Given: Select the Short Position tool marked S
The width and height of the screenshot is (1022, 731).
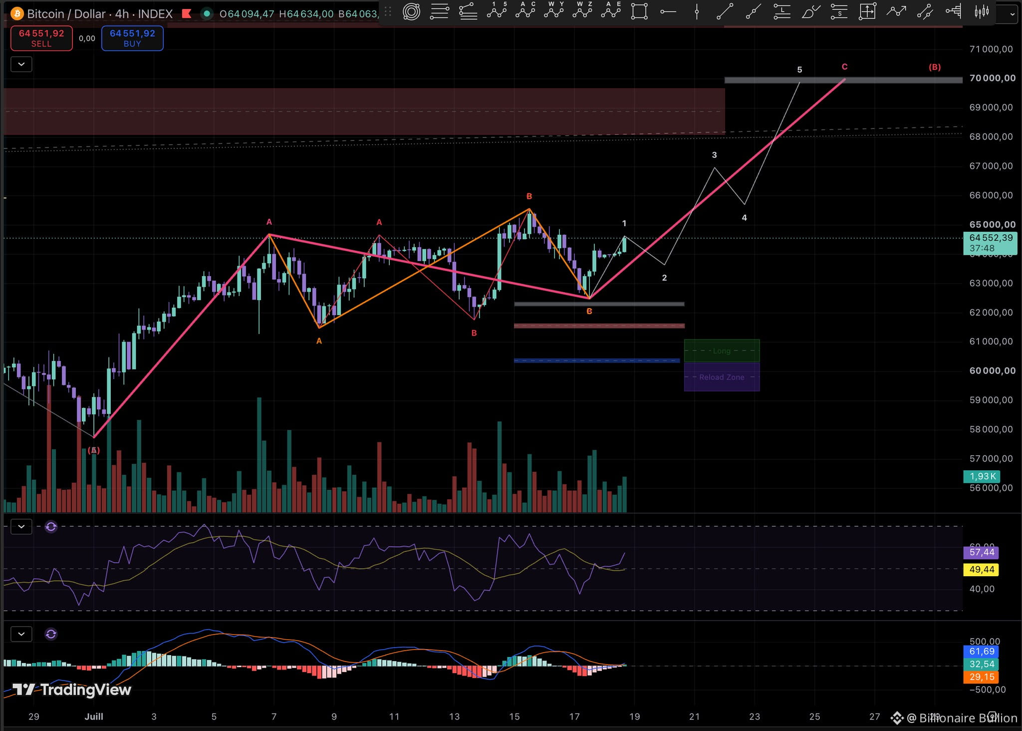Looking at the screenshot, I should point(839,11).
